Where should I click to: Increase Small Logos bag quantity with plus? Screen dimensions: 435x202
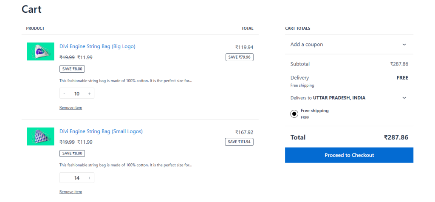click(x=89, y=178)
